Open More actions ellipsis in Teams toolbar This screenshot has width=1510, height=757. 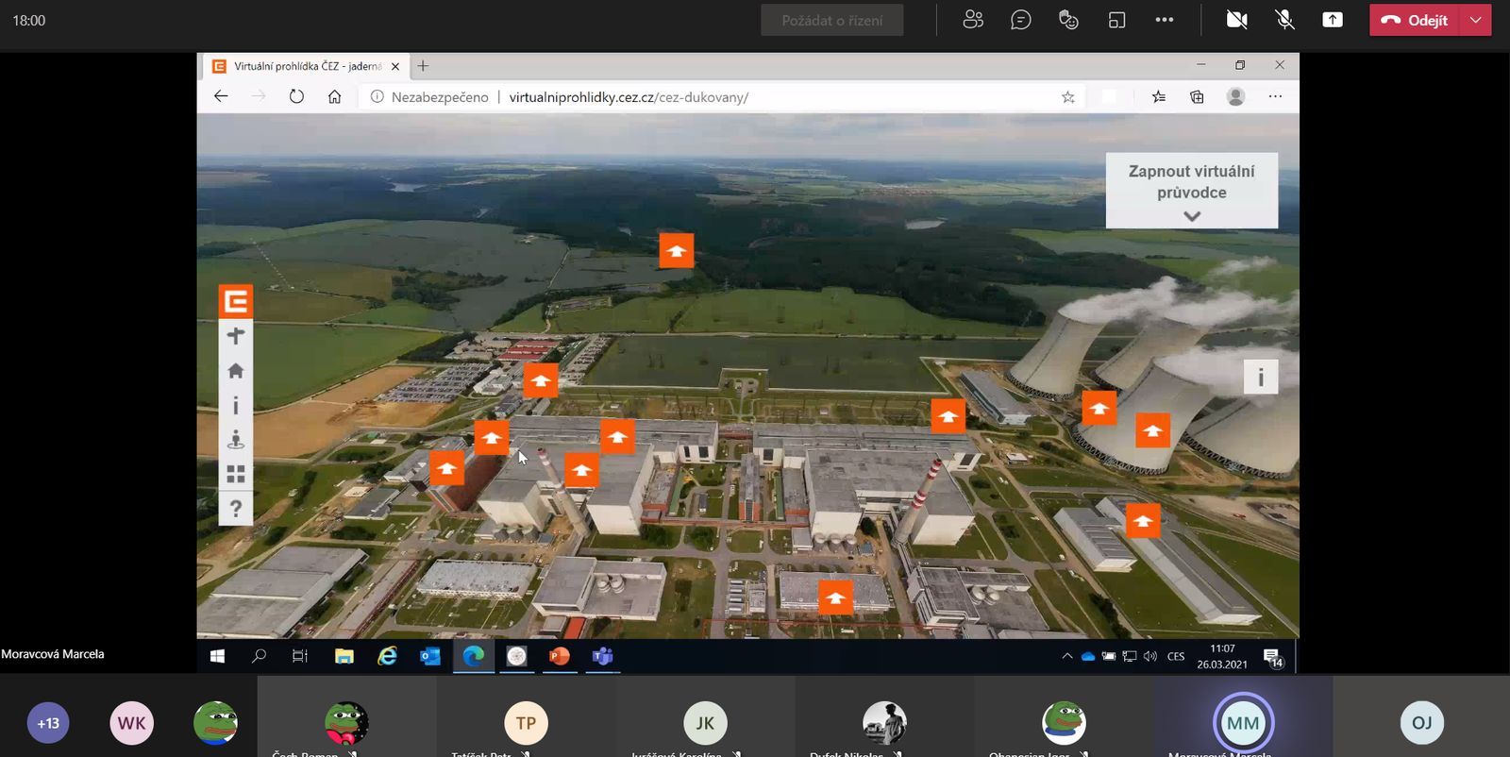[1164, 20]
